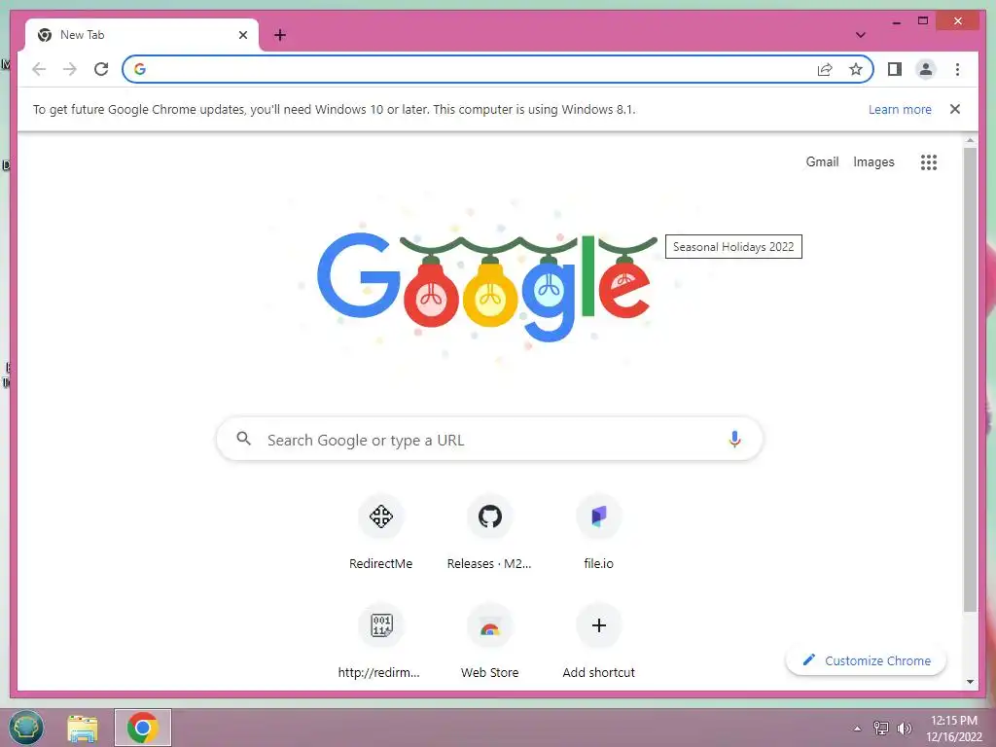Click Chrome icon in the taskbar

pyautogui.click(x=143, y=728)
